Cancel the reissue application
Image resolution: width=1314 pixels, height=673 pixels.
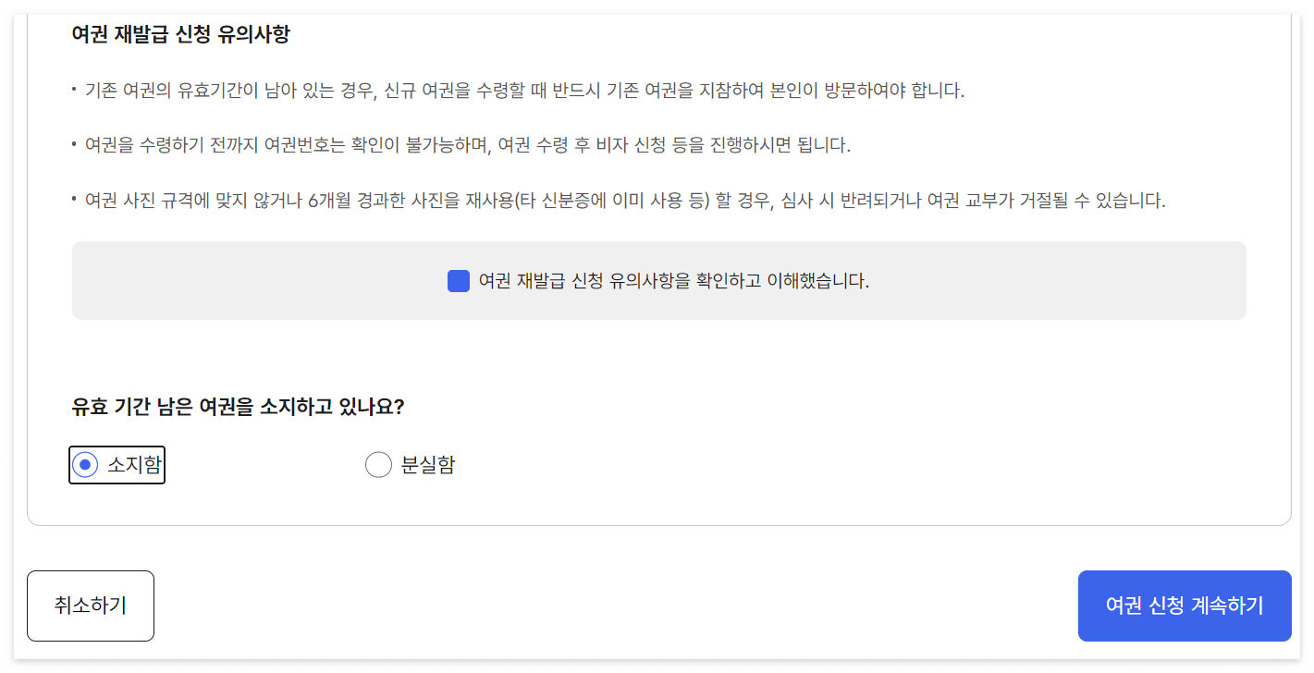(90, 606)
